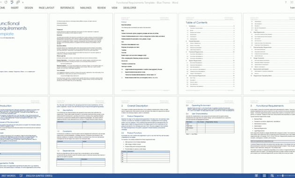Image resolution: width=295 pixels, height=178 pixels.
Task: Click the zoom slider handle
Action: point(282,176)
